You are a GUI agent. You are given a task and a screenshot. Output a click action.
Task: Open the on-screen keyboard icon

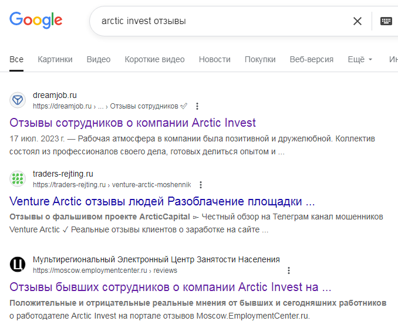click(x=386, y=21)
